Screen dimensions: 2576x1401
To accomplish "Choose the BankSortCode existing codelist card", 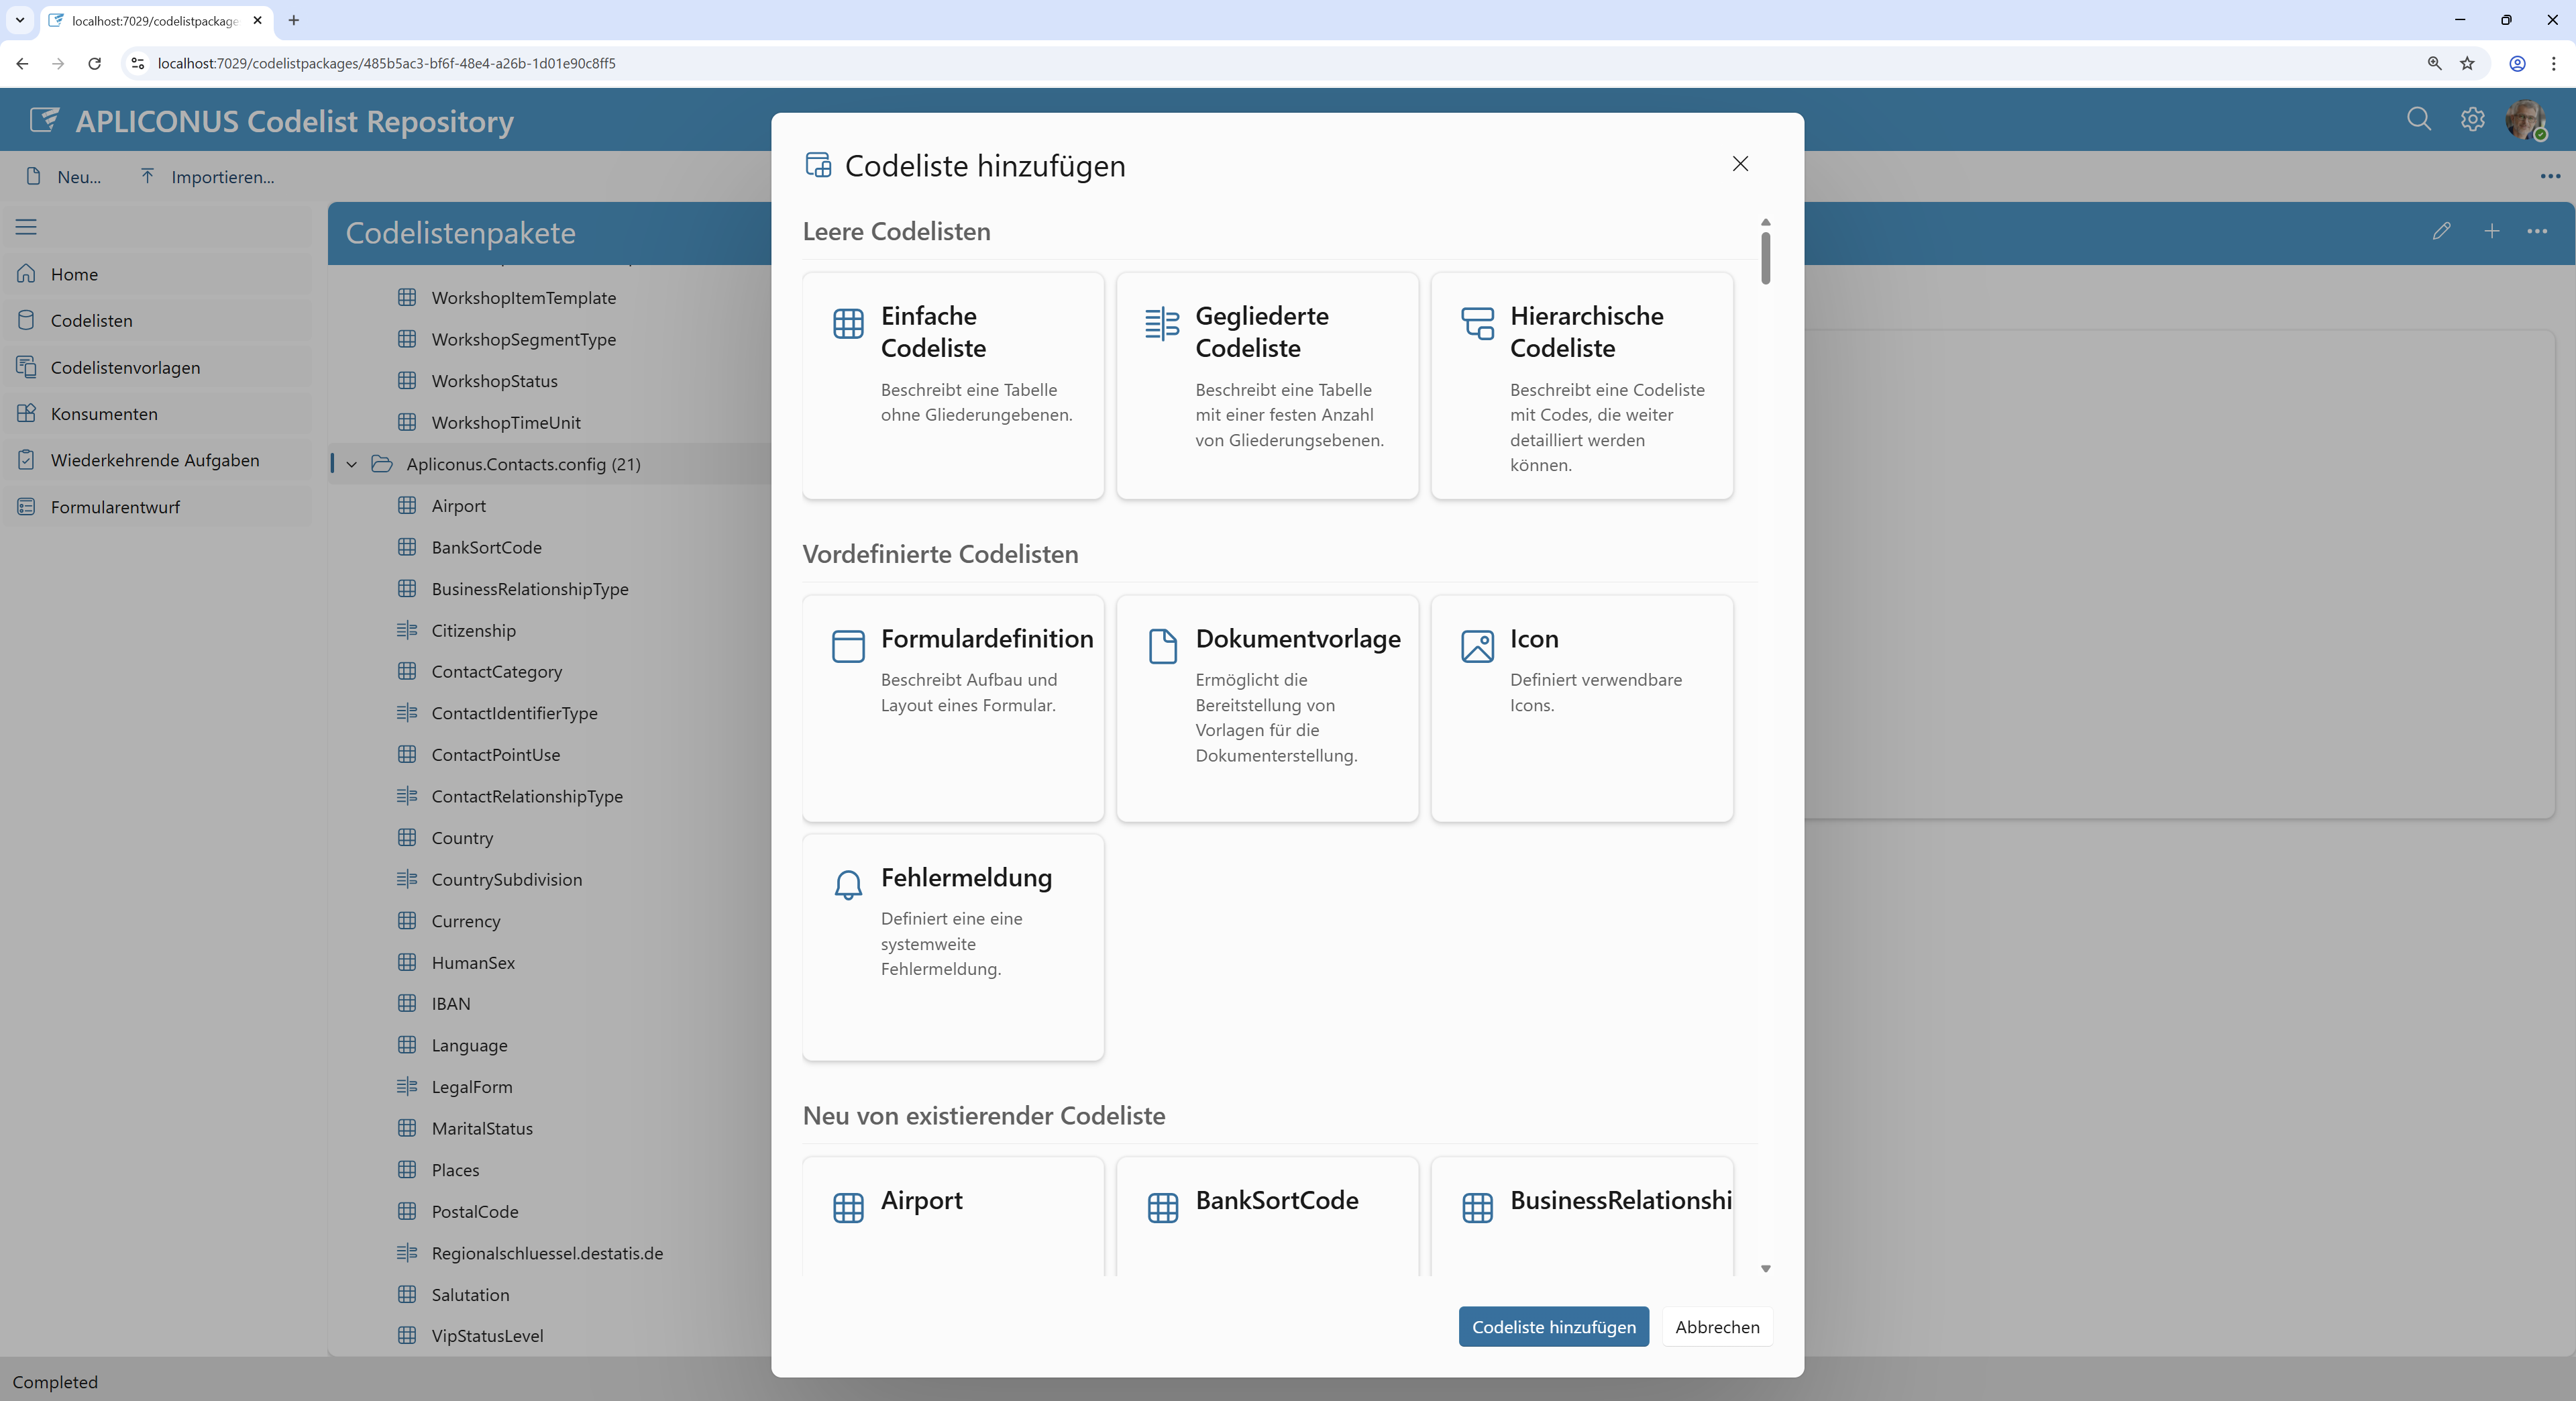I will (1267, 1216).
